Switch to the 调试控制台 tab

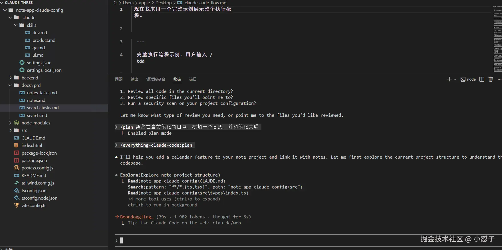pyautogui.click(x=156, y=79)
